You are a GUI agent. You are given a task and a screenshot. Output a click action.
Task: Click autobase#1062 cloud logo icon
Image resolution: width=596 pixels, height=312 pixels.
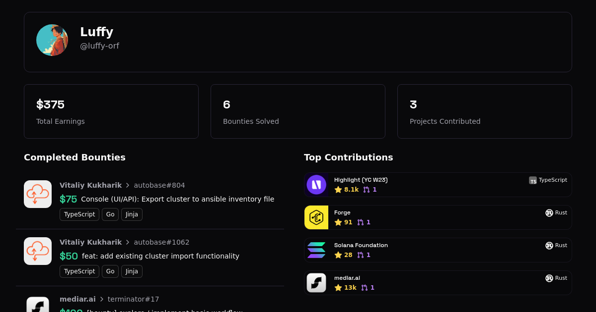point(38,251)
